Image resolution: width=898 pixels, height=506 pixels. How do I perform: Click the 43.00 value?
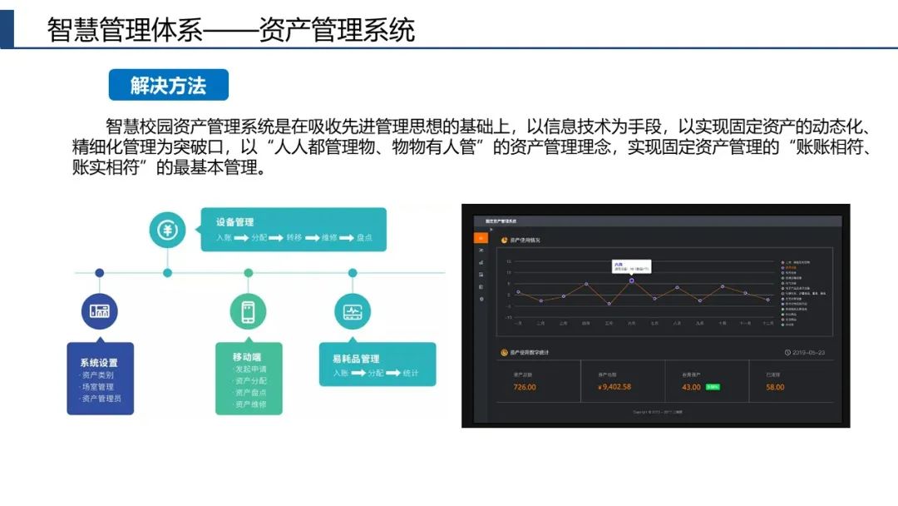(x=691, y=387)
